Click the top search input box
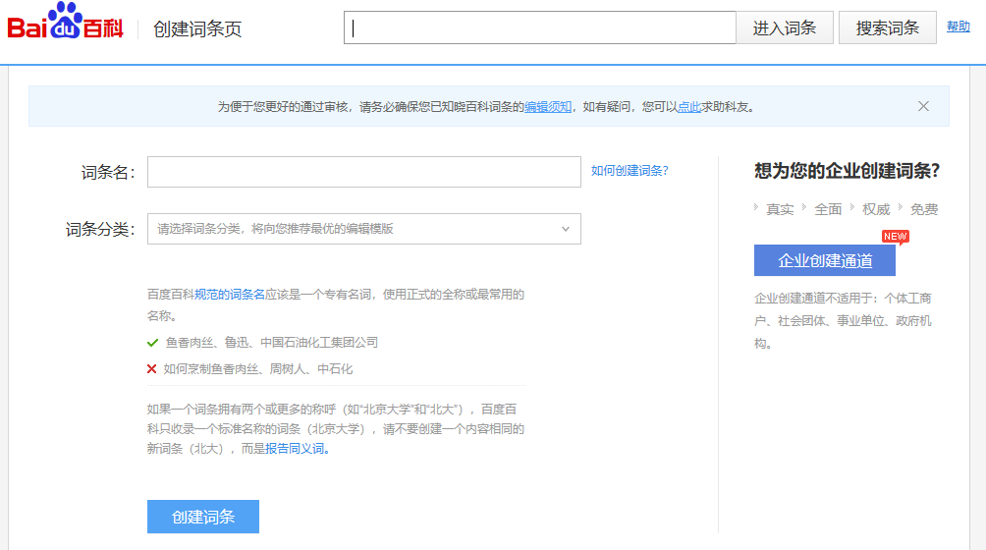Image resolution: width=986 pixels, height=550 pixels. [540, 27]
